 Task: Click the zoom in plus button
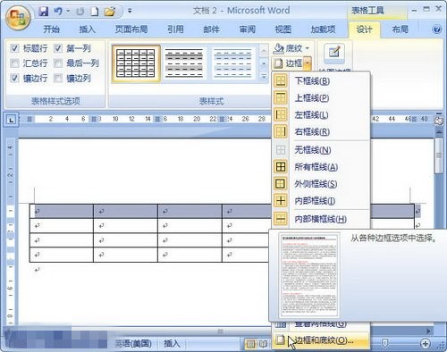click(x=425, y=343)
